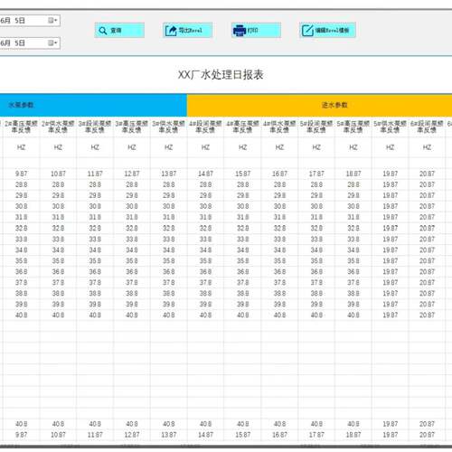Click 36.8 in the 5#段间泵 column
This screenshot has width=452, height=452.
point(316,271)
